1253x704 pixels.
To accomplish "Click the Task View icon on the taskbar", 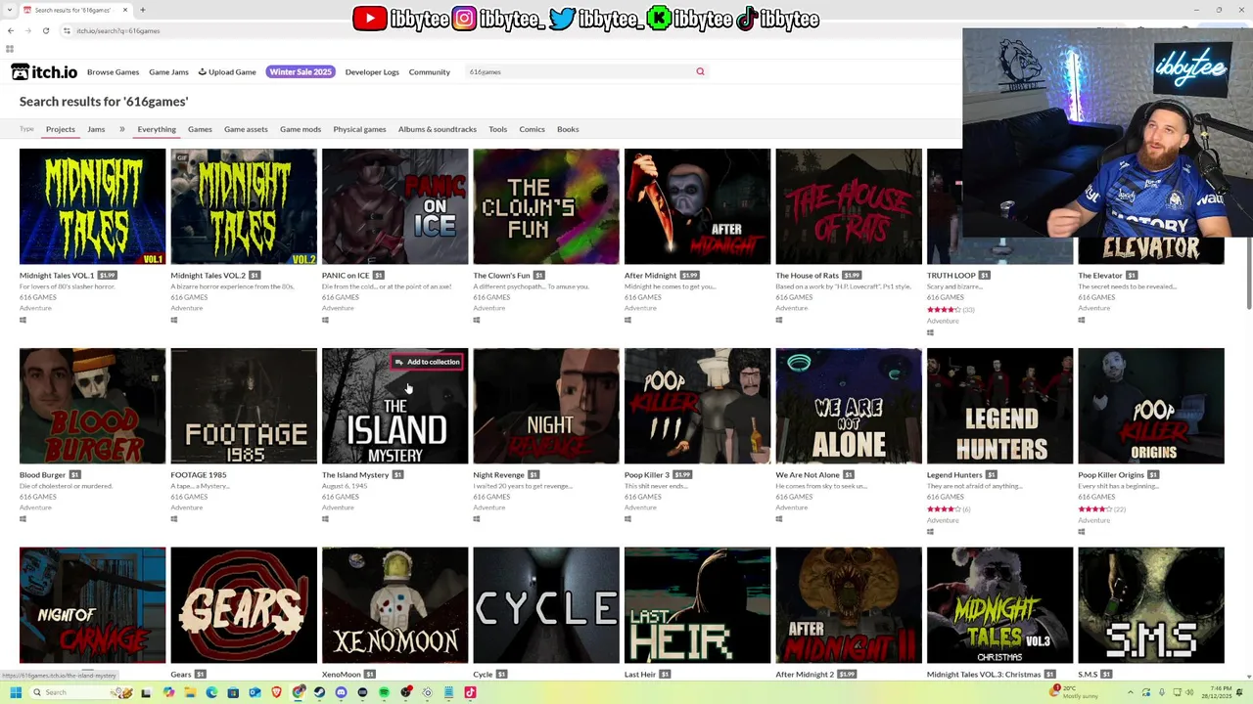I will (x=146, y=692).
